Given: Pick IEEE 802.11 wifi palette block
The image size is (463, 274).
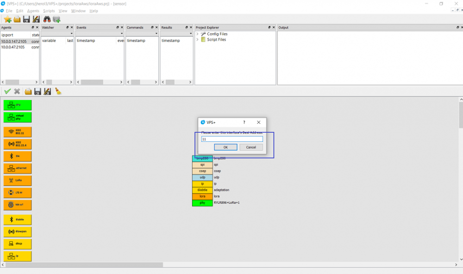Looking at the screenshot, I should pos(18,132).
